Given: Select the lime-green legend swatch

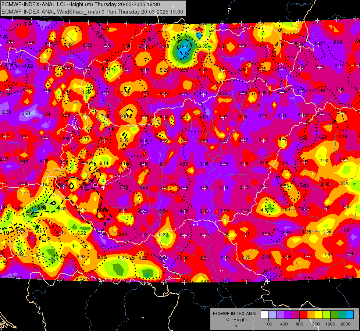Looking at the screenshot, I should pos(326,315).
